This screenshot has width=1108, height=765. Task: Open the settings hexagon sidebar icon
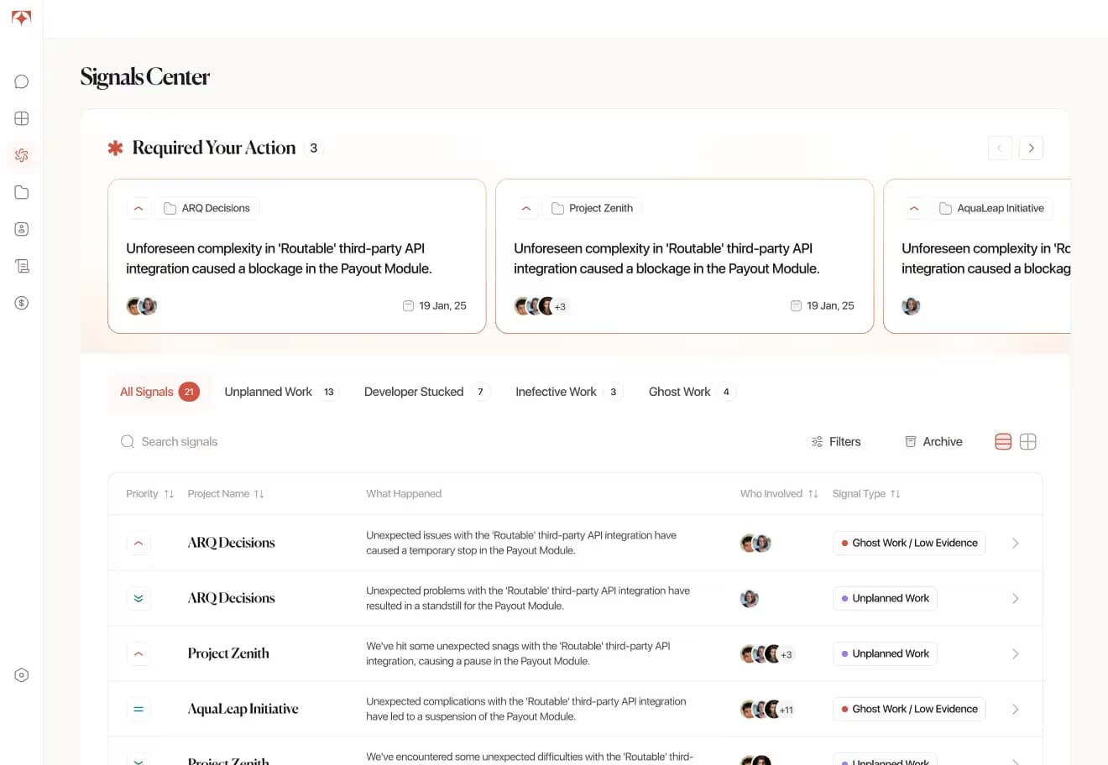click(22, 675)
